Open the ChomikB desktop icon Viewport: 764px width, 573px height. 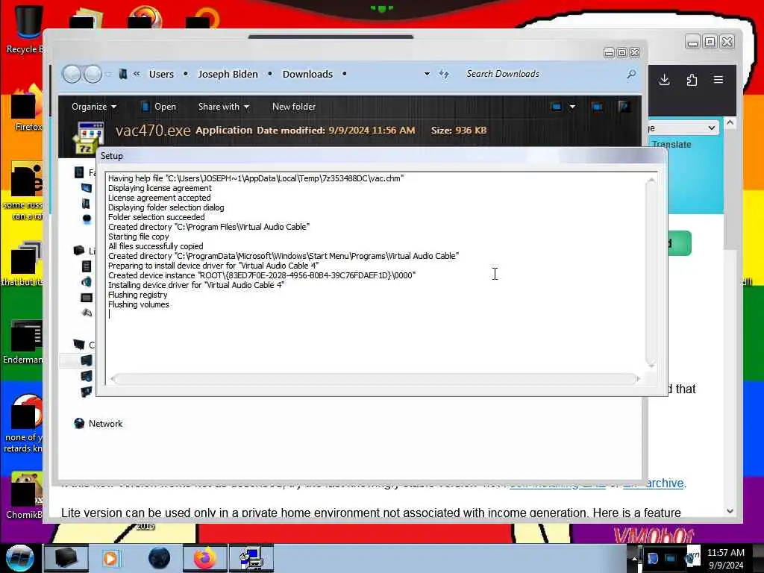click(25, 495)
